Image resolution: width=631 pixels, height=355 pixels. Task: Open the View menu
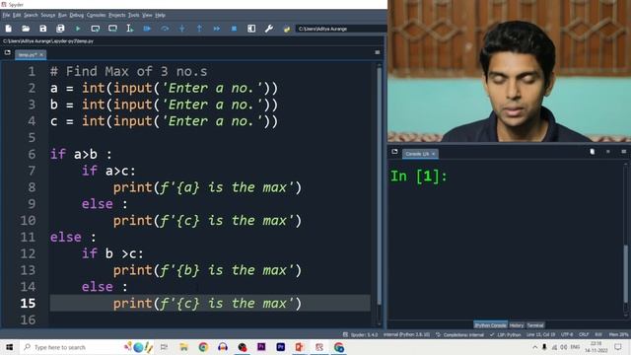[x=147, y=16]
